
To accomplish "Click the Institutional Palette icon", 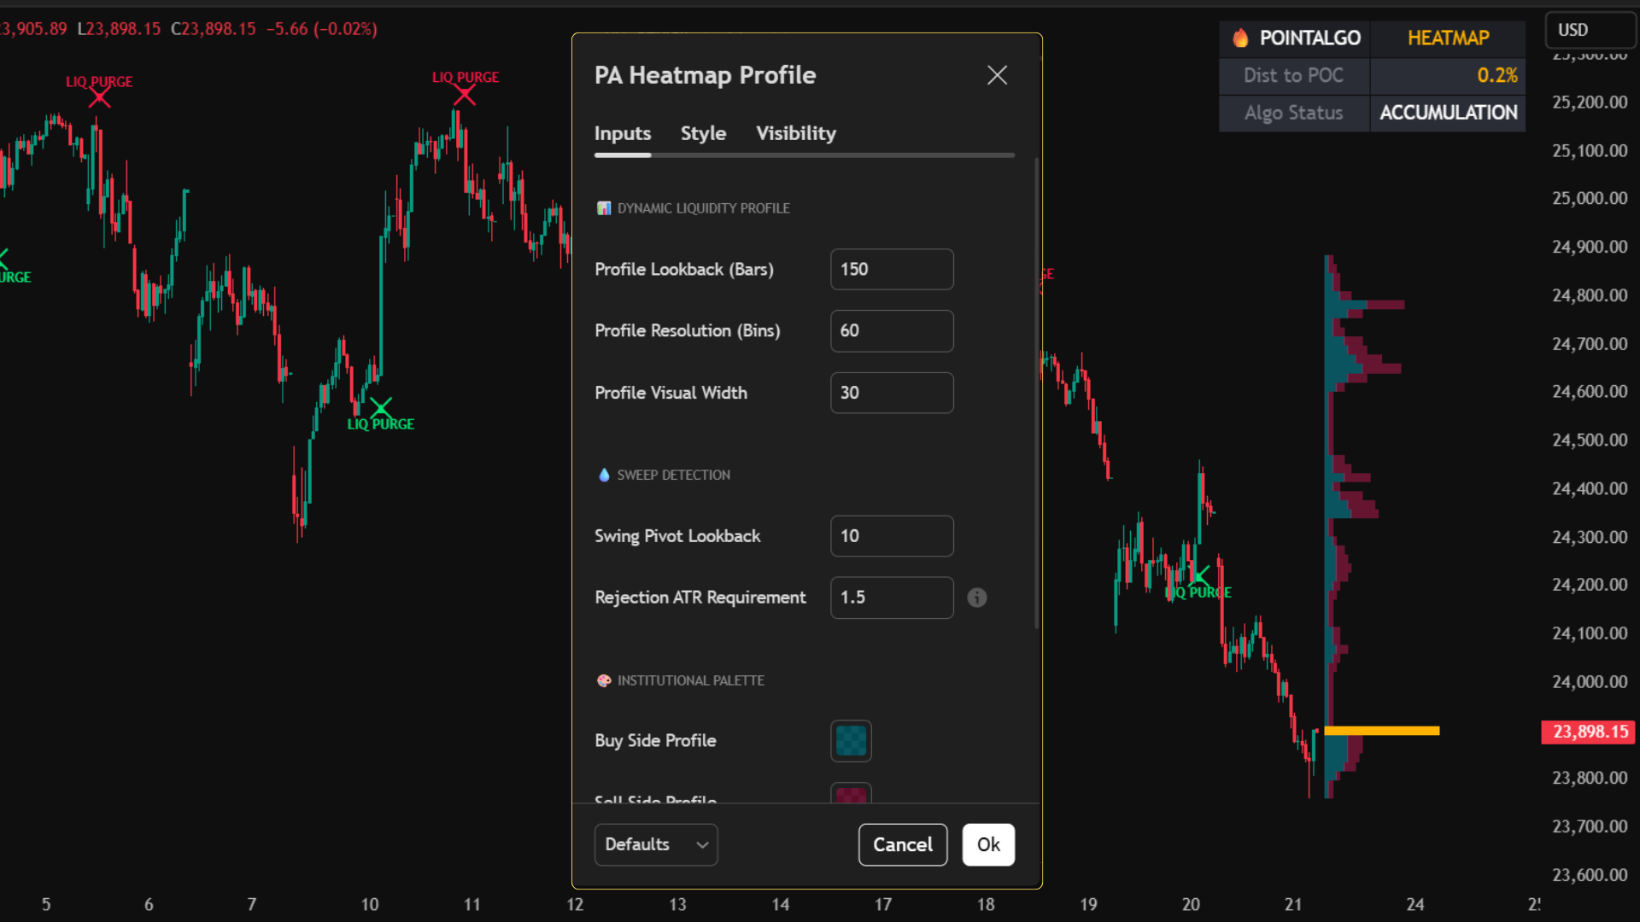I will pyautogui.click(x=604, y=680).
